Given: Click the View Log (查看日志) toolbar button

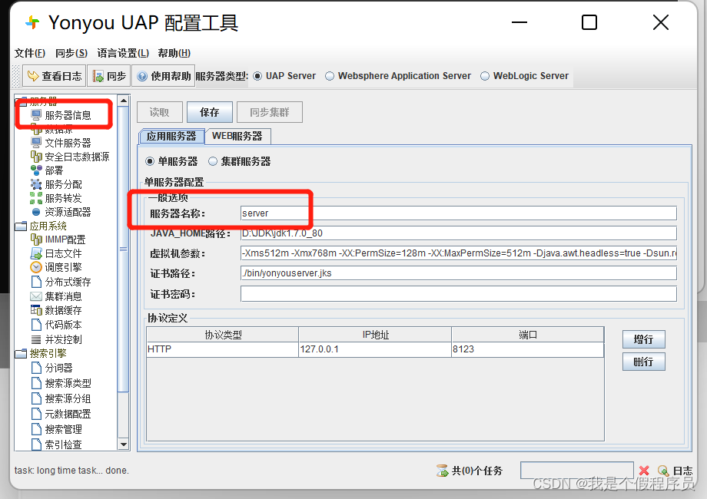Looking at the screenshot, I should pos(54,76).
